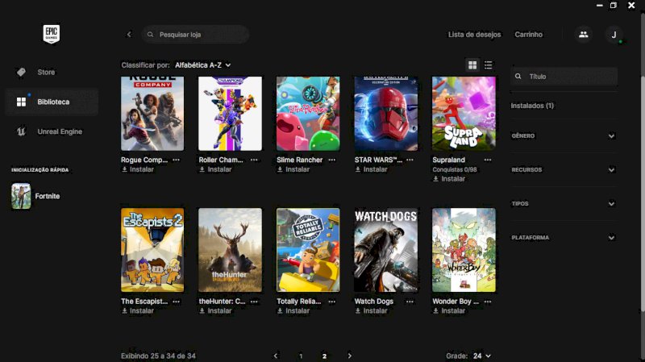
Task: Open the Alfabética A-Z sort dropdown
Action: (x=203, y=65)
